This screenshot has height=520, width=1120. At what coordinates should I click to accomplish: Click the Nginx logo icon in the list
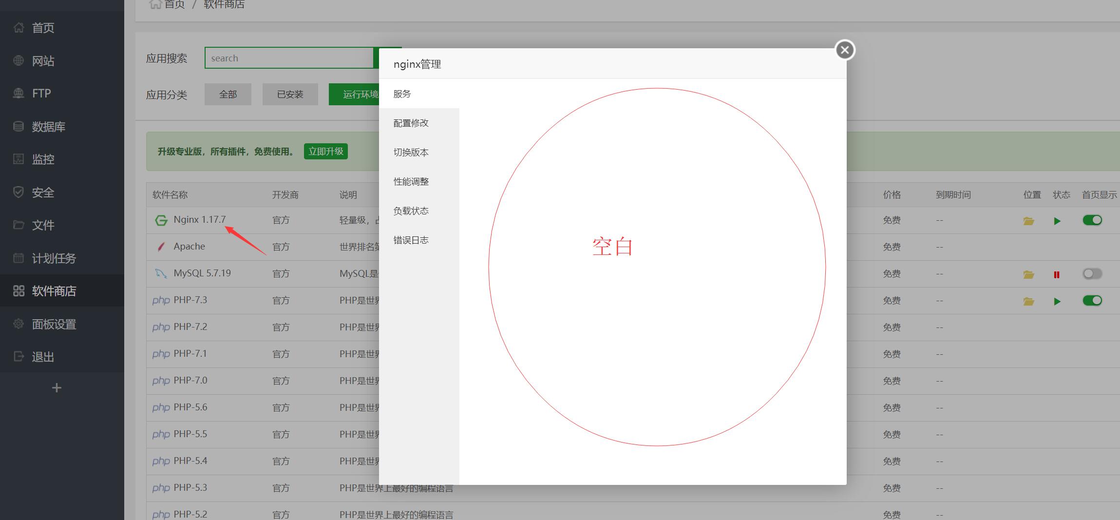click(161, 220)
